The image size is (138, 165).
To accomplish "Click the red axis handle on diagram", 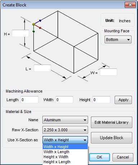I will (40, 28).
